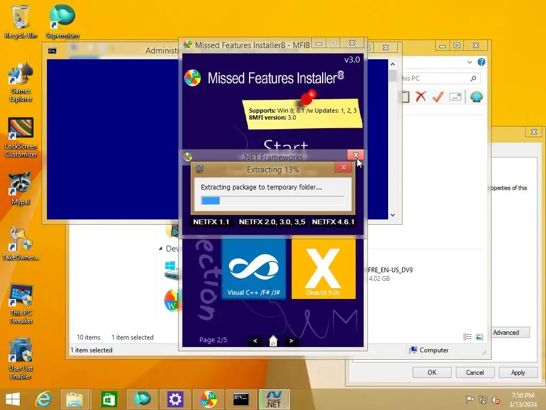Open Action Center flag tray icon
Image resolution: width=546 pixels, height=410 pixels.
470,399
